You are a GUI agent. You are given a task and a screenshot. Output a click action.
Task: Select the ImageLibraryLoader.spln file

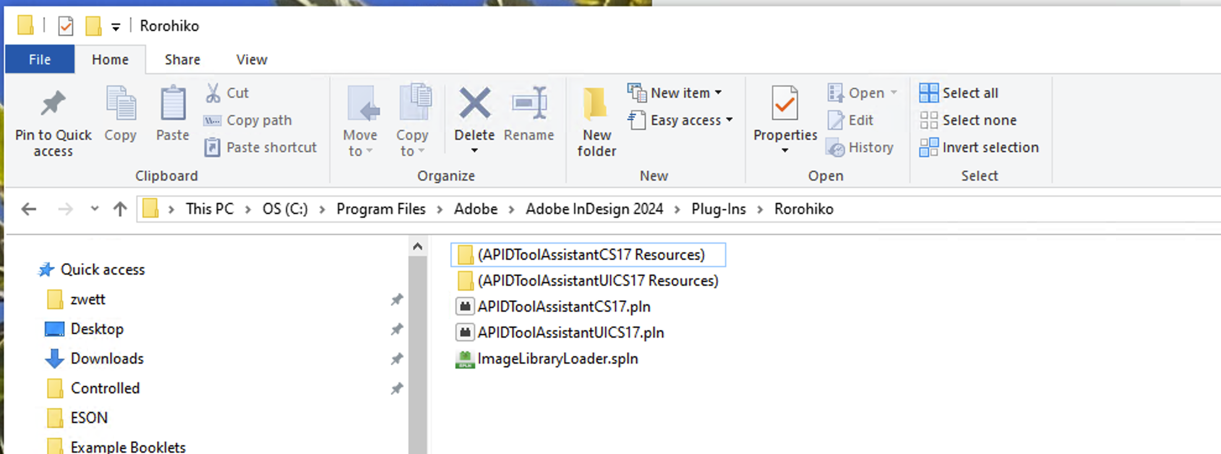tap(547, 359)
